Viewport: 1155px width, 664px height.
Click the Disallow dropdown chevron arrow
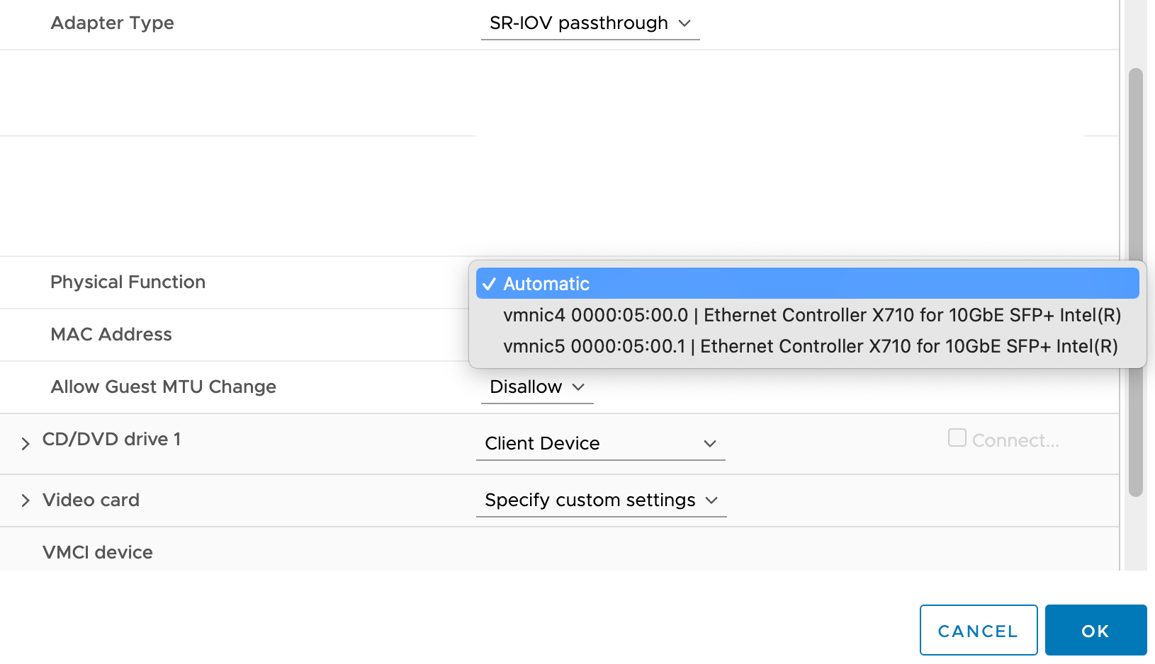pos(578,387)
